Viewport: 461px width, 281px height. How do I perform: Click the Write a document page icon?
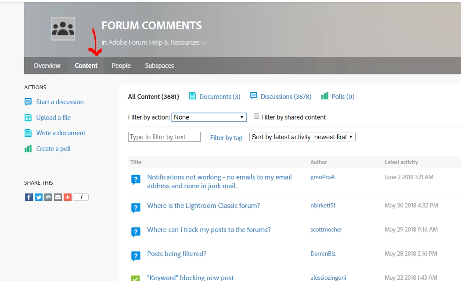(x=28, y=133)
